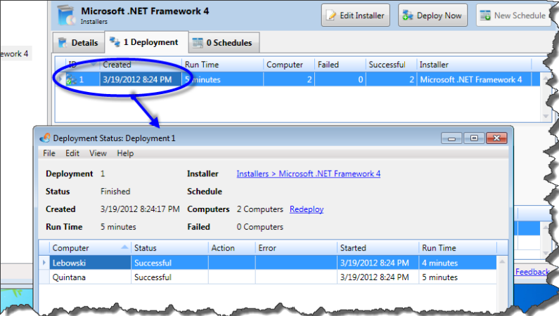Click the scroll down arrow of deployments list
This screenshot has width=559, height=316.
pyautogui.click(x=546, y=117)
